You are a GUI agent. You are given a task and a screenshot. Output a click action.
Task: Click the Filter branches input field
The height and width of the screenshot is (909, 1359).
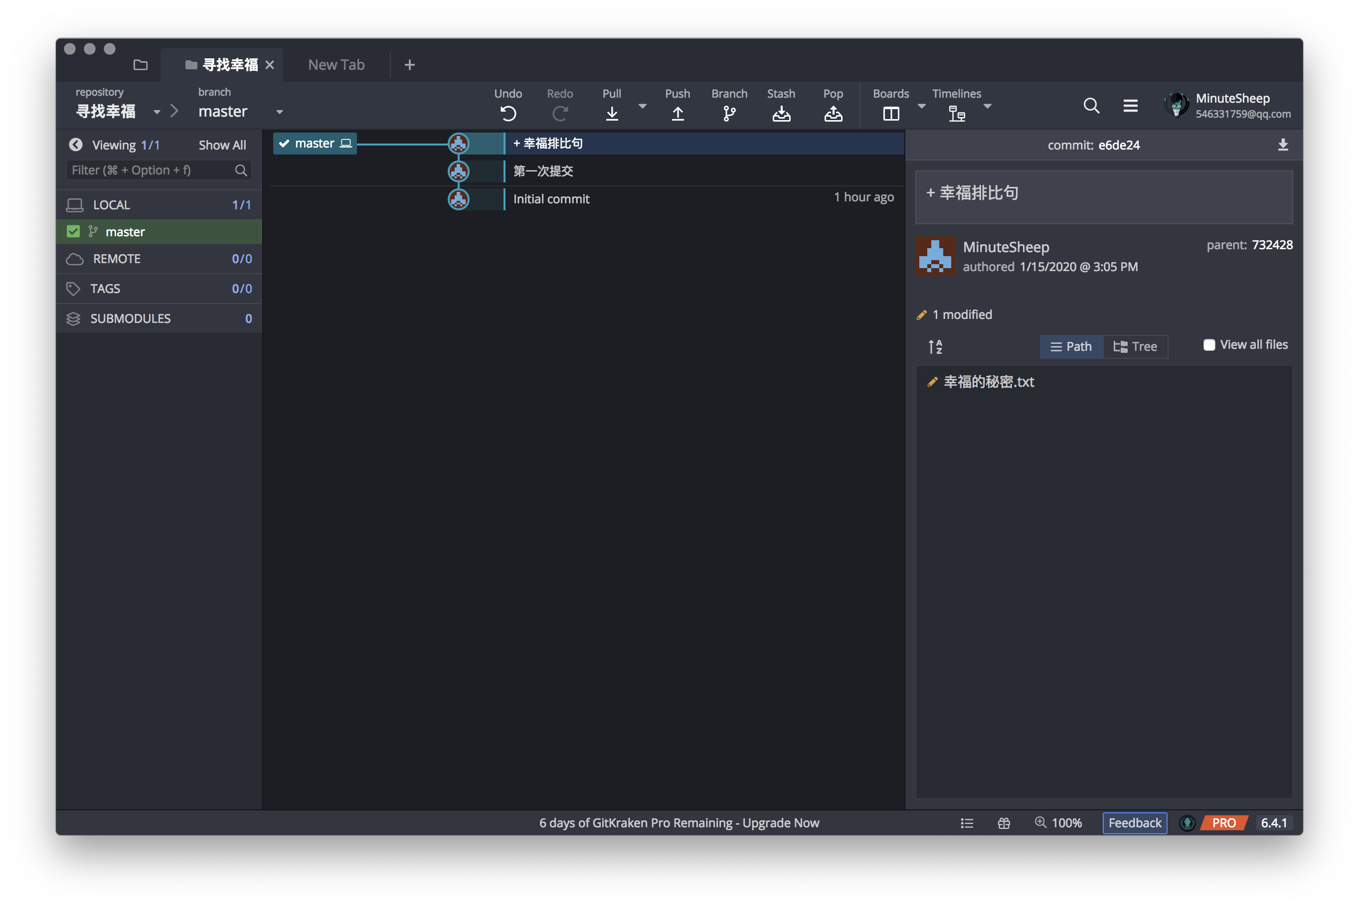(151, 170)
